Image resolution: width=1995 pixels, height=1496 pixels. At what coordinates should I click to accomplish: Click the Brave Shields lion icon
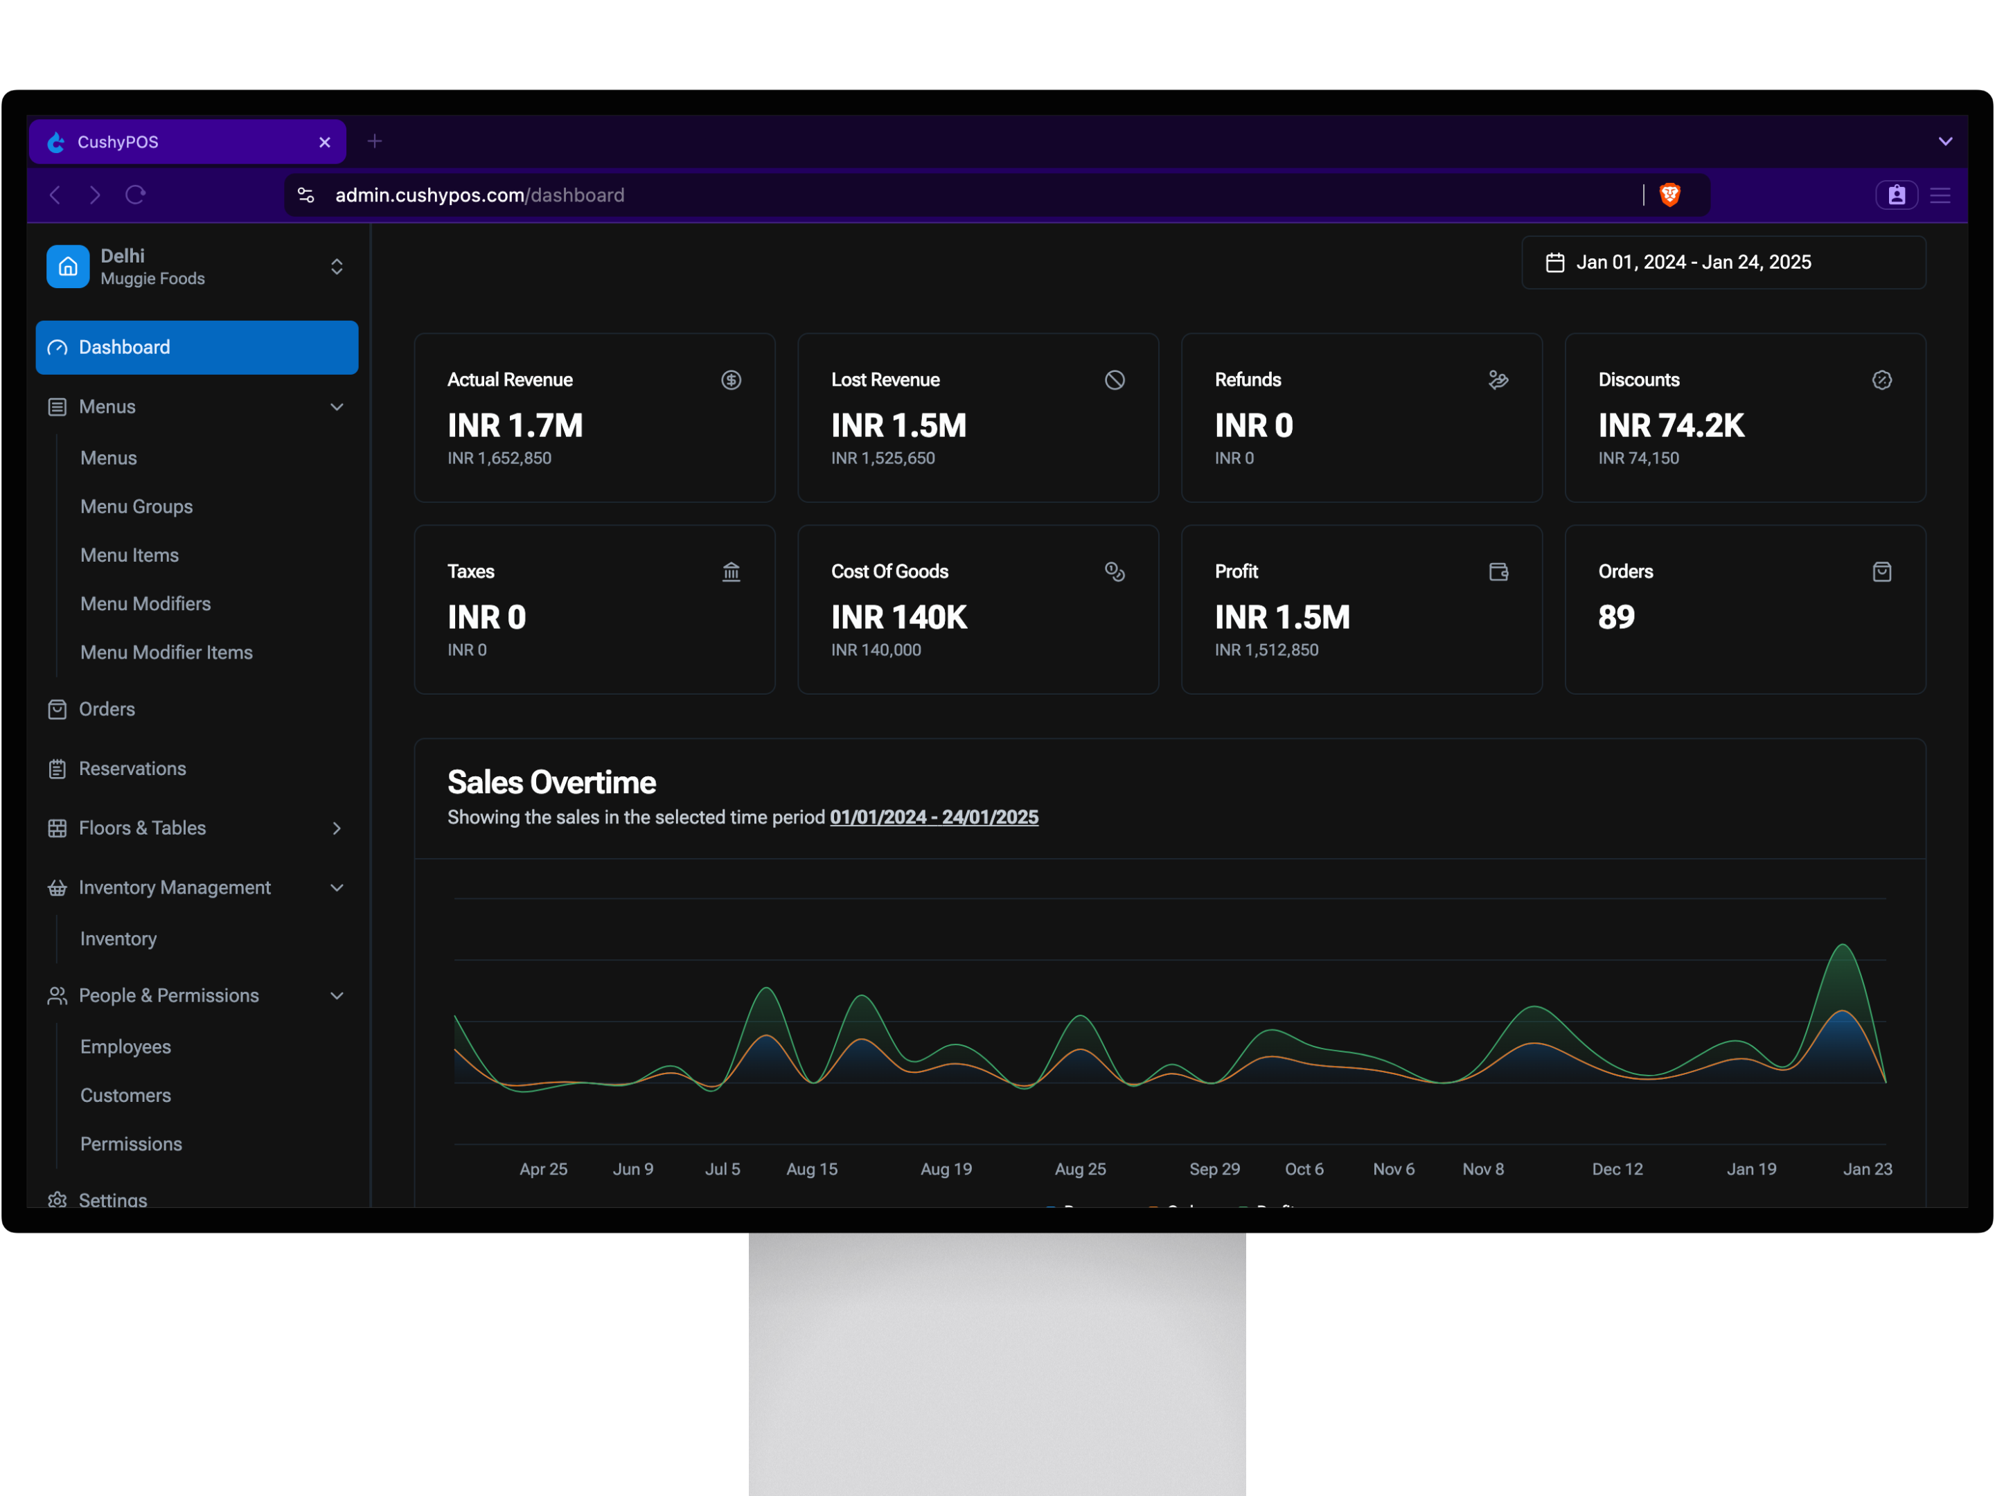pos(1669,195)
